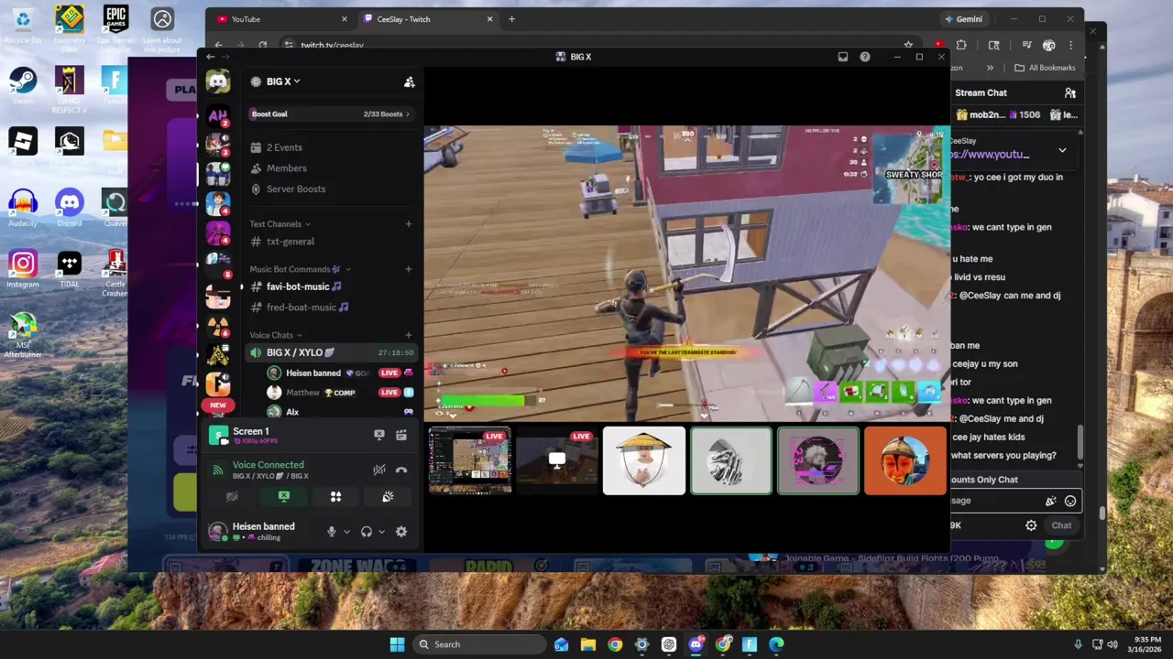This screenshot has width=1173, height=659.
Task: Click the Twitch Chat send button
Action: click(1061, 525)
